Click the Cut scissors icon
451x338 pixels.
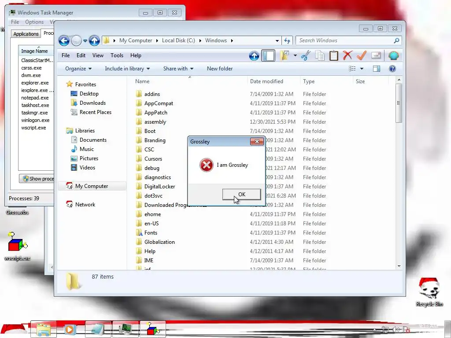[x=306, y=55]
